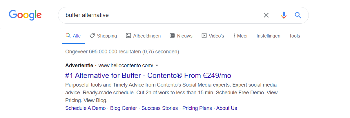Open the Video's tab

tap(213, 36)
